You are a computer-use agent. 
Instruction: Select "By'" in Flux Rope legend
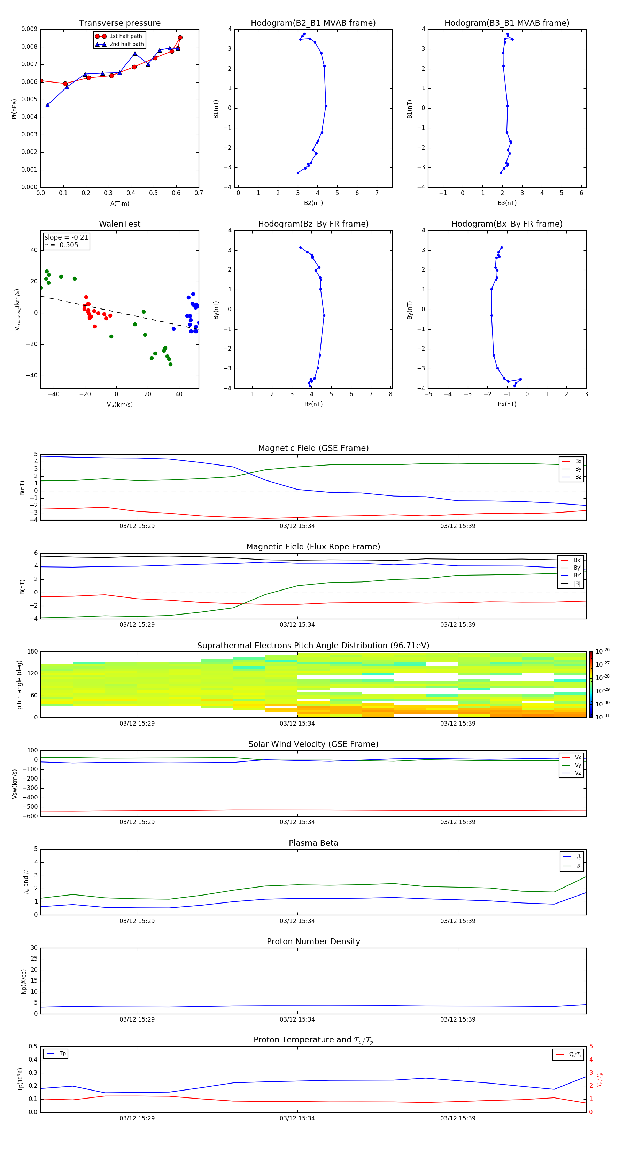tap(571, 568)
